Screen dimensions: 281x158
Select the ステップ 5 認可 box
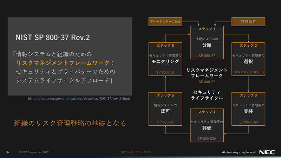click(x=165, y=109)
